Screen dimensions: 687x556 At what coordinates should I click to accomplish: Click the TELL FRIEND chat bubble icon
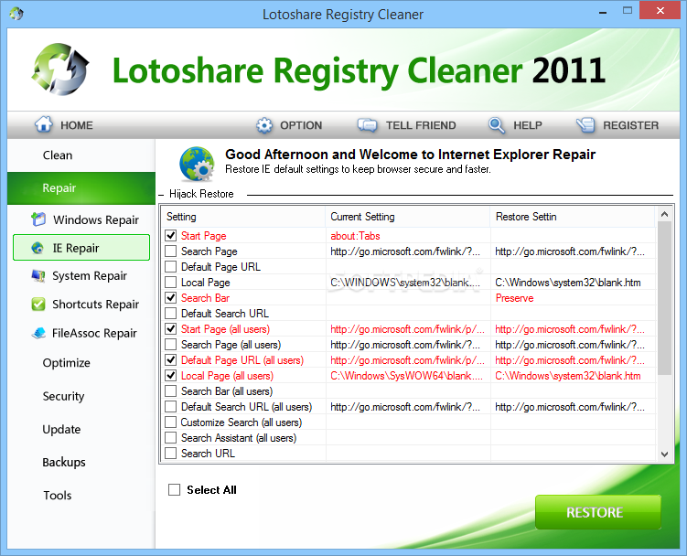point(367,125)
